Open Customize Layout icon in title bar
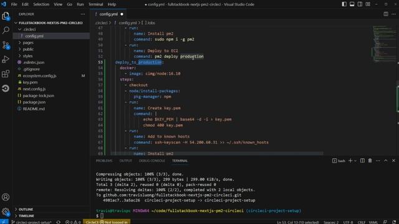The width and height of the screenshot is (399, 224). click(368, 4)
